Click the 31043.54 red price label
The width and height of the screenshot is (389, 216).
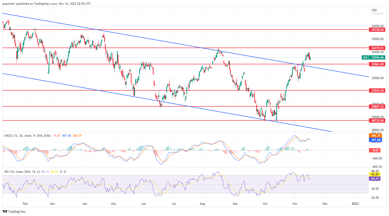(377, 91)
